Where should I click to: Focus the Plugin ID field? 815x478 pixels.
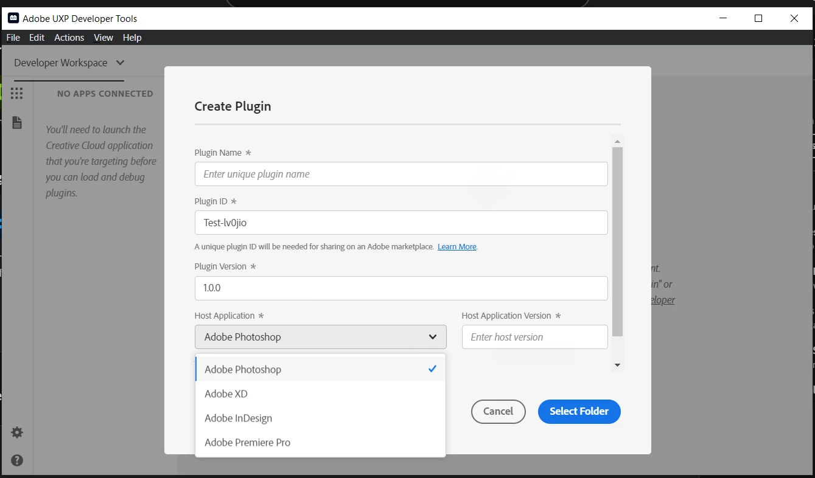[x=401, y=223]
